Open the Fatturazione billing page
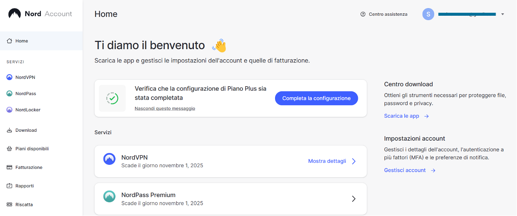This screenshot has width=517, height=216. [x=29, y=167]
